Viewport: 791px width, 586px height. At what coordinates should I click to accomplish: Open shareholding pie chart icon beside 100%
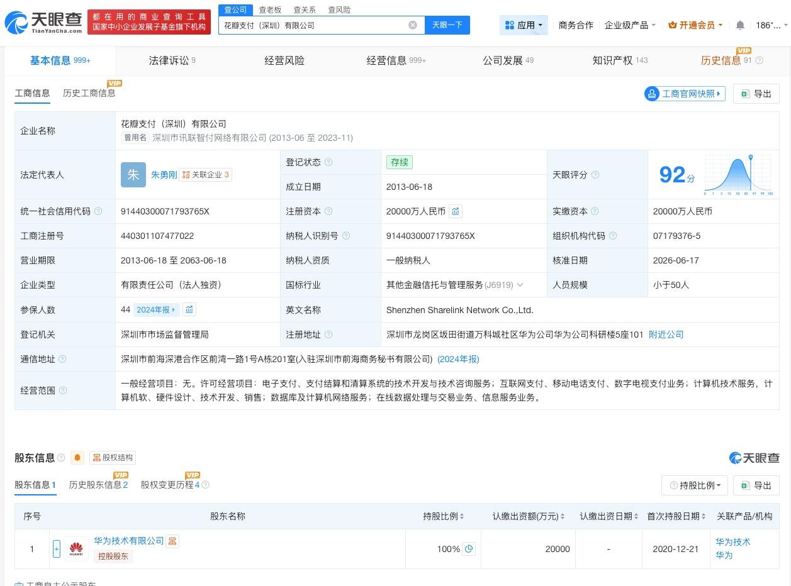[x=469, y=549]
